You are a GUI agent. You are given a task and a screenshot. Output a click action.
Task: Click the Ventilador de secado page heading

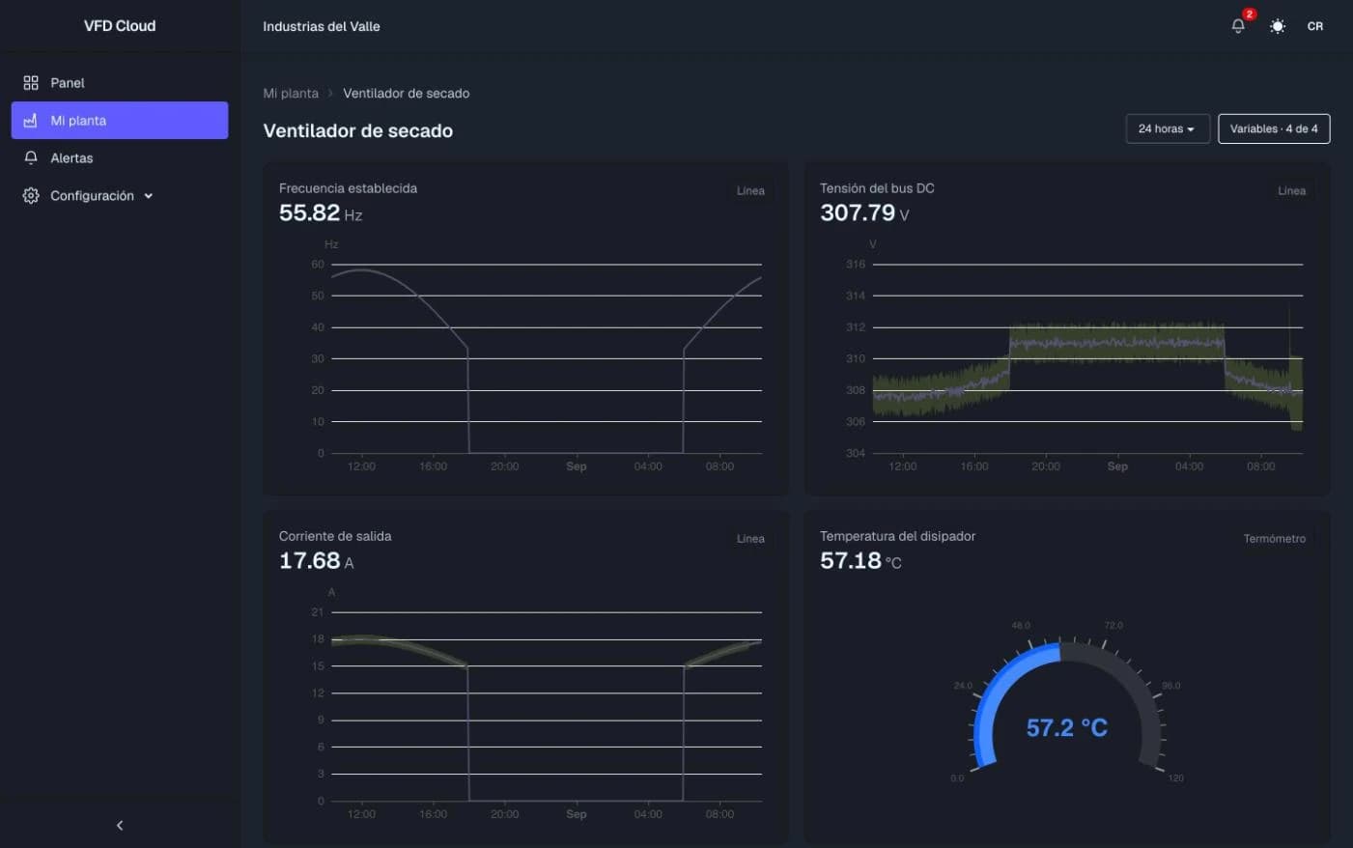pos(358,130)
